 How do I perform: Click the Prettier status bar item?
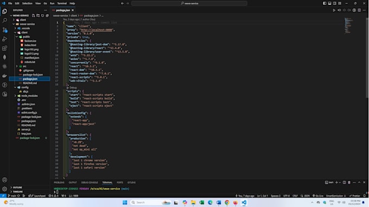[x=355, y=196]
